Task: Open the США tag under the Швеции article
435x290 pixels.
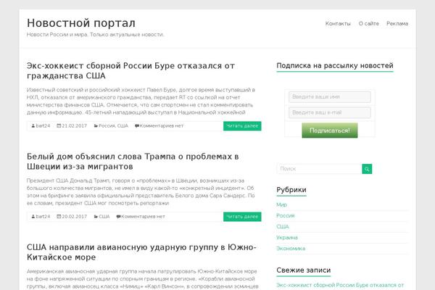Action: click(104, 217)
